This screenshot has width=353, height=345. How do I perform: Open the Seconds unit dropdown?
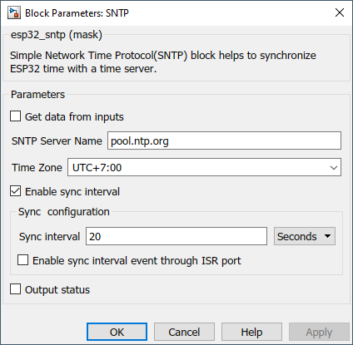pos(305,236)
